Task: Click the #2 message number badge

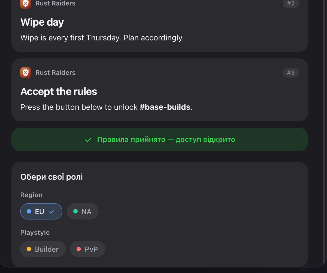Action: 291,4
